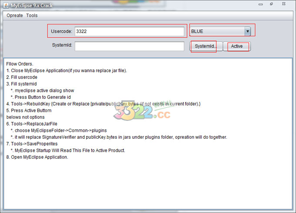The width and height of the screenshot is (296, 213).
Task: Open the Tools menu
Action: (x=32, y=16)
